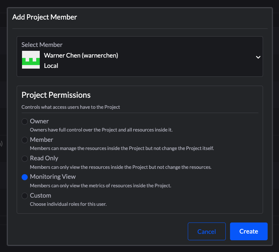The width and height of the screenshot is (279, 252).
Task: Expand the Select Member chevron arrow
Action: click(258, 57)
